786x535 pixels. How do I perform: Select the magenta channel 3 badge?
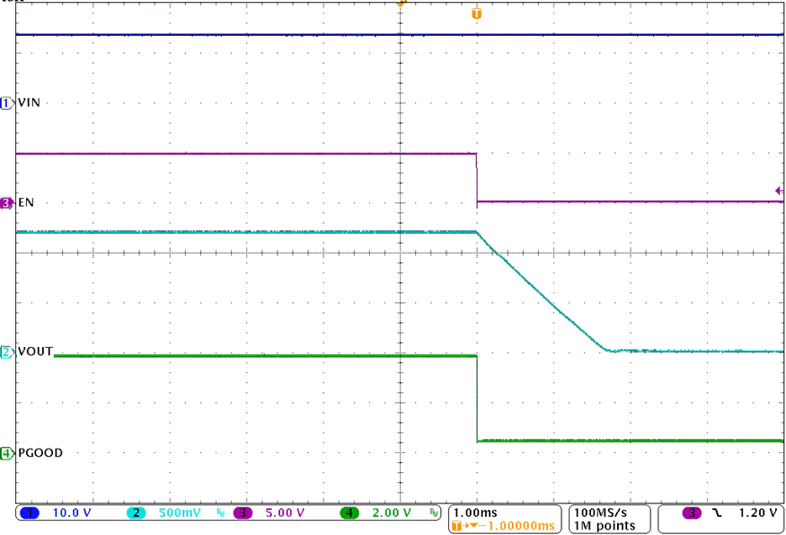[241, 513]
